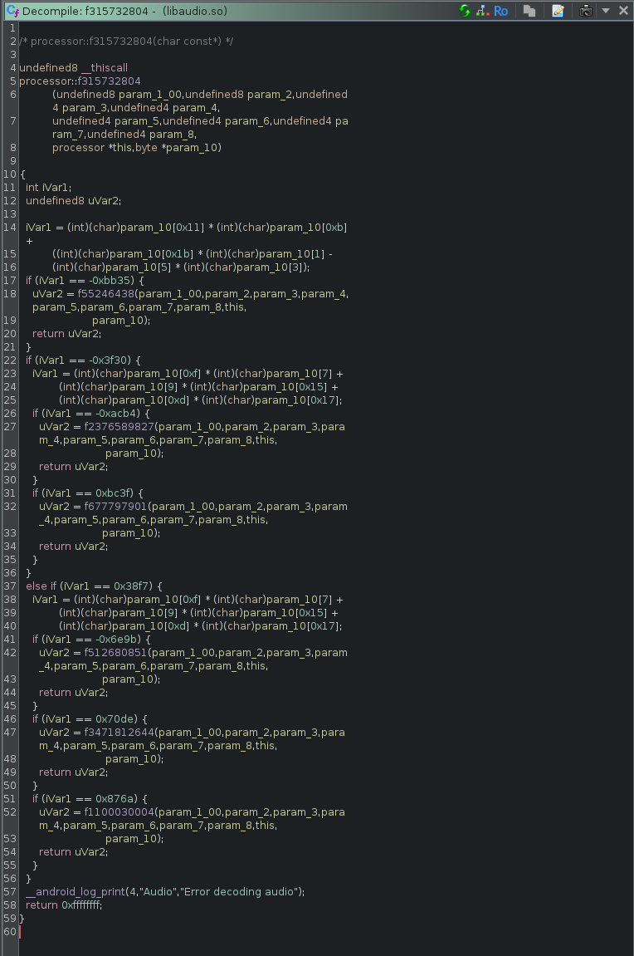
Task: Toggle the blue 'Ro' read-only icon
Action: (500, 11)
